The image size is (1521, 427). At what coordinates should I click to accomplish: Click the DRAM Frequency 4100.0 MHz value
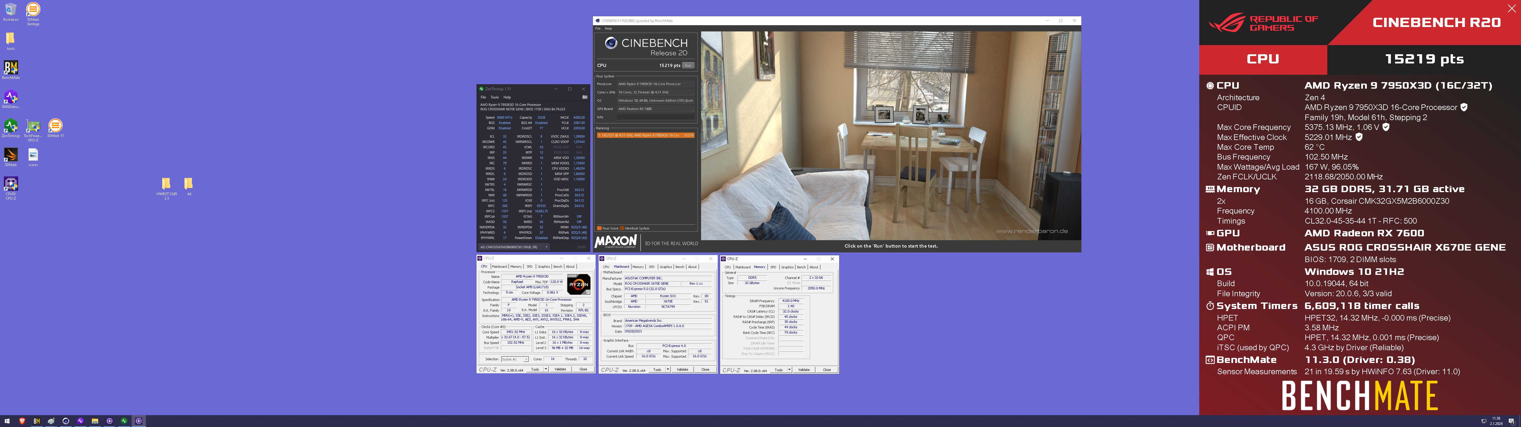791,301
